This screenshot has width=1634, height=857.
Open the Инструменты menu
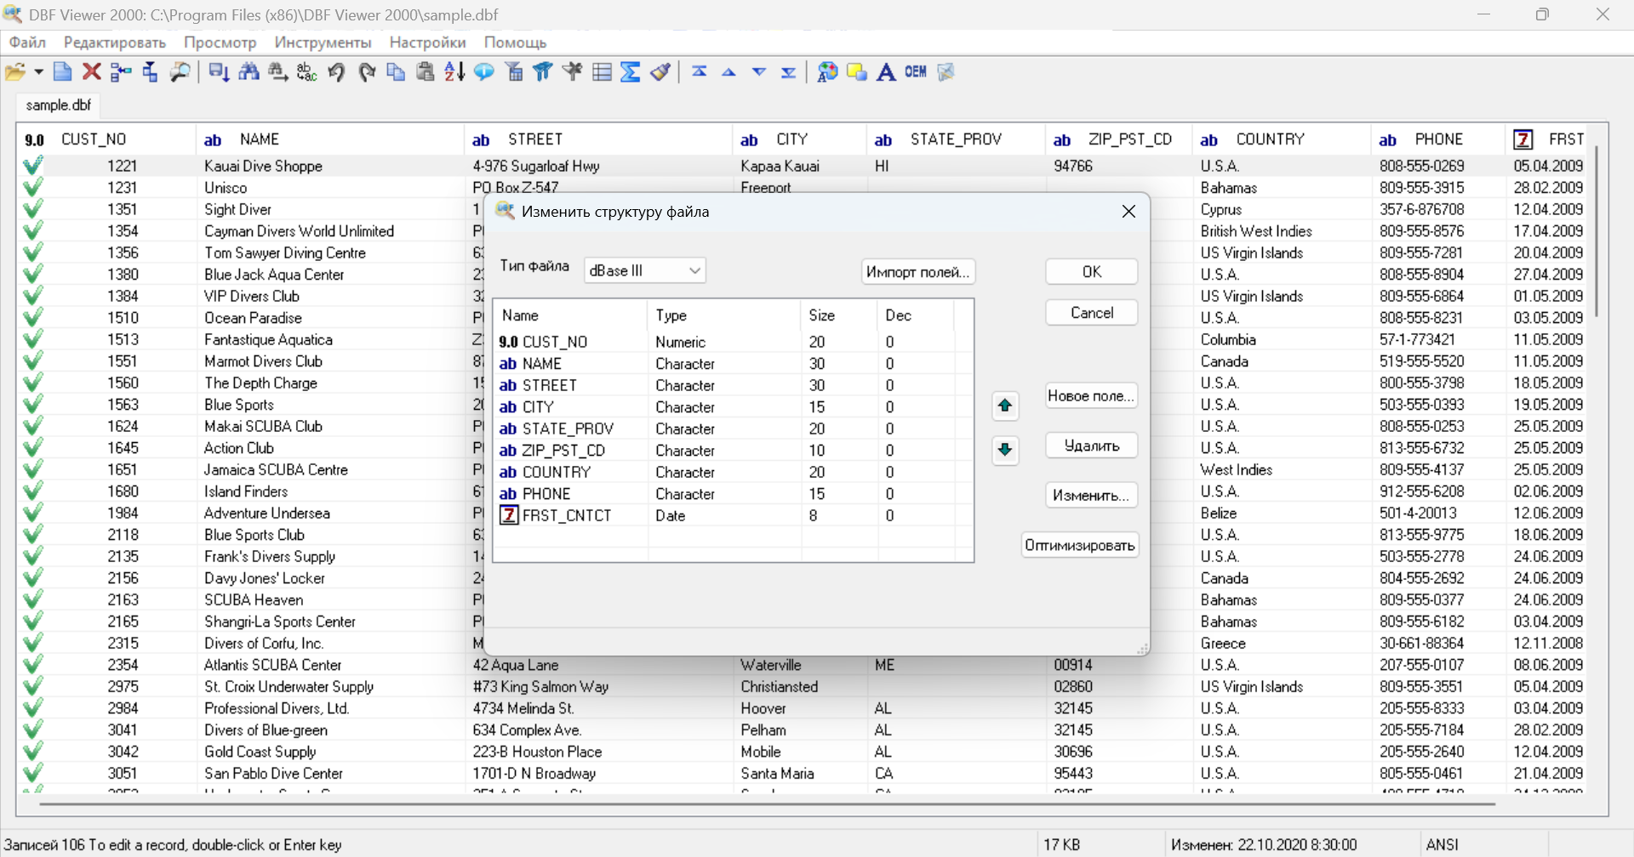[x=323, y=43]
